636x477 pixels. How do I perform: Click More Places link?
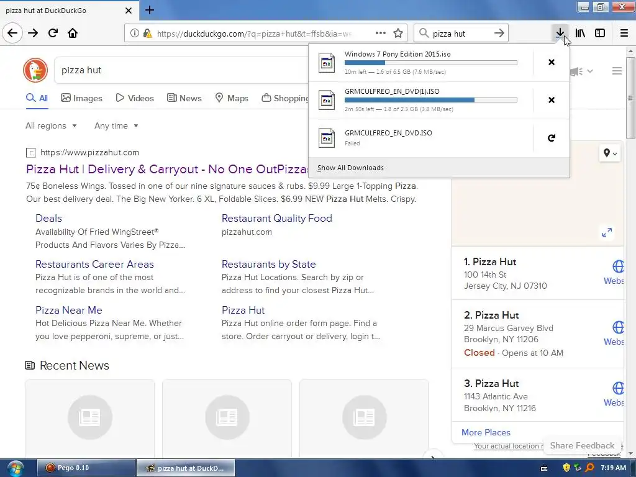coord(486,432)
